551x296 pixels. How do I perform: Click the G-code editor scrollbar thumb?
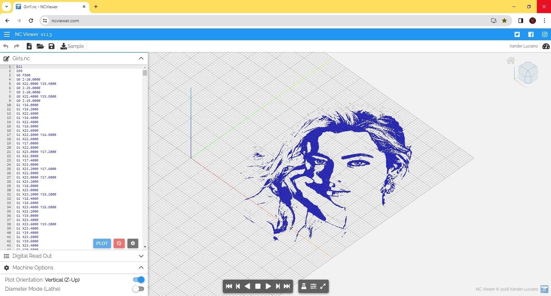(145, 73)
